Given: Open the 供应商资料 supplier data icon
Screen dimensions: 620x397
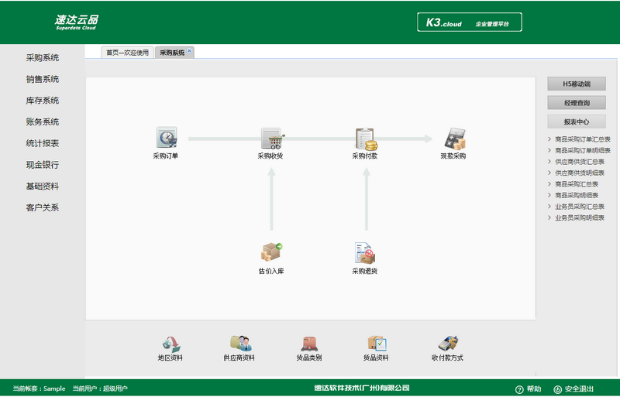Looking at the screenshot, I should pos(239,344).
